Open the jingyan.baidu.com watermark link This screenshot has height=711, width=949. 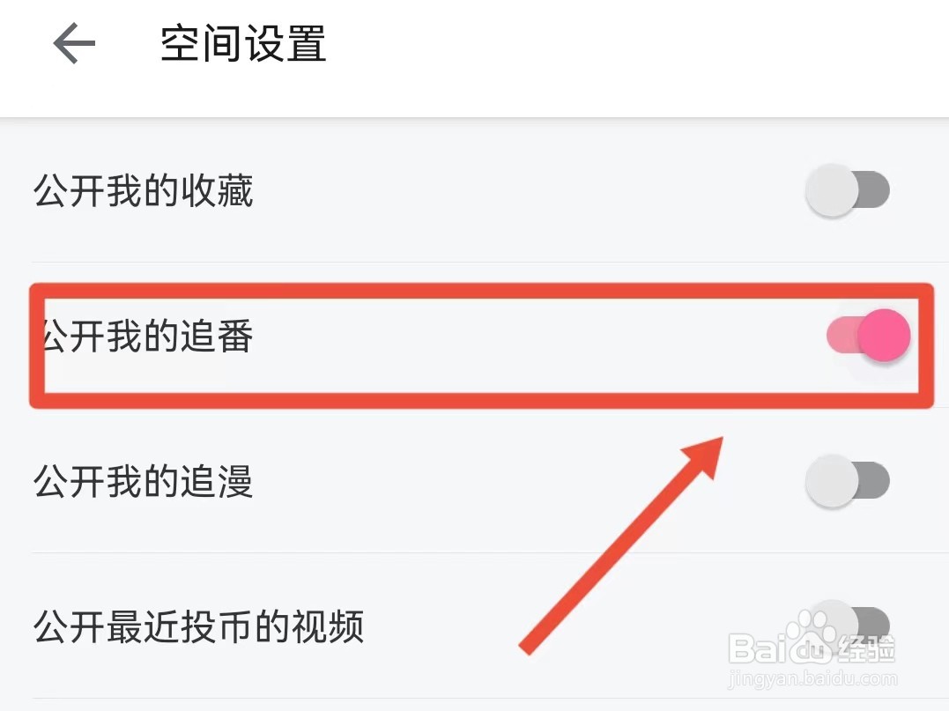814,679
